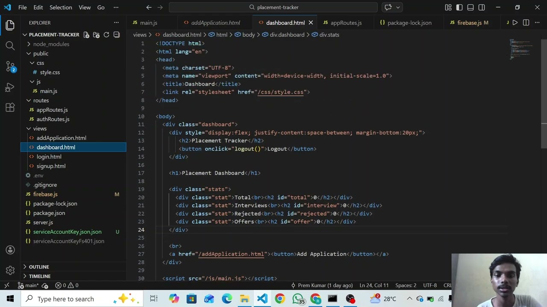The height and width of the screenshot is (307, 547).
Task: Toggle the bottom panel
Action: [471, 7]
